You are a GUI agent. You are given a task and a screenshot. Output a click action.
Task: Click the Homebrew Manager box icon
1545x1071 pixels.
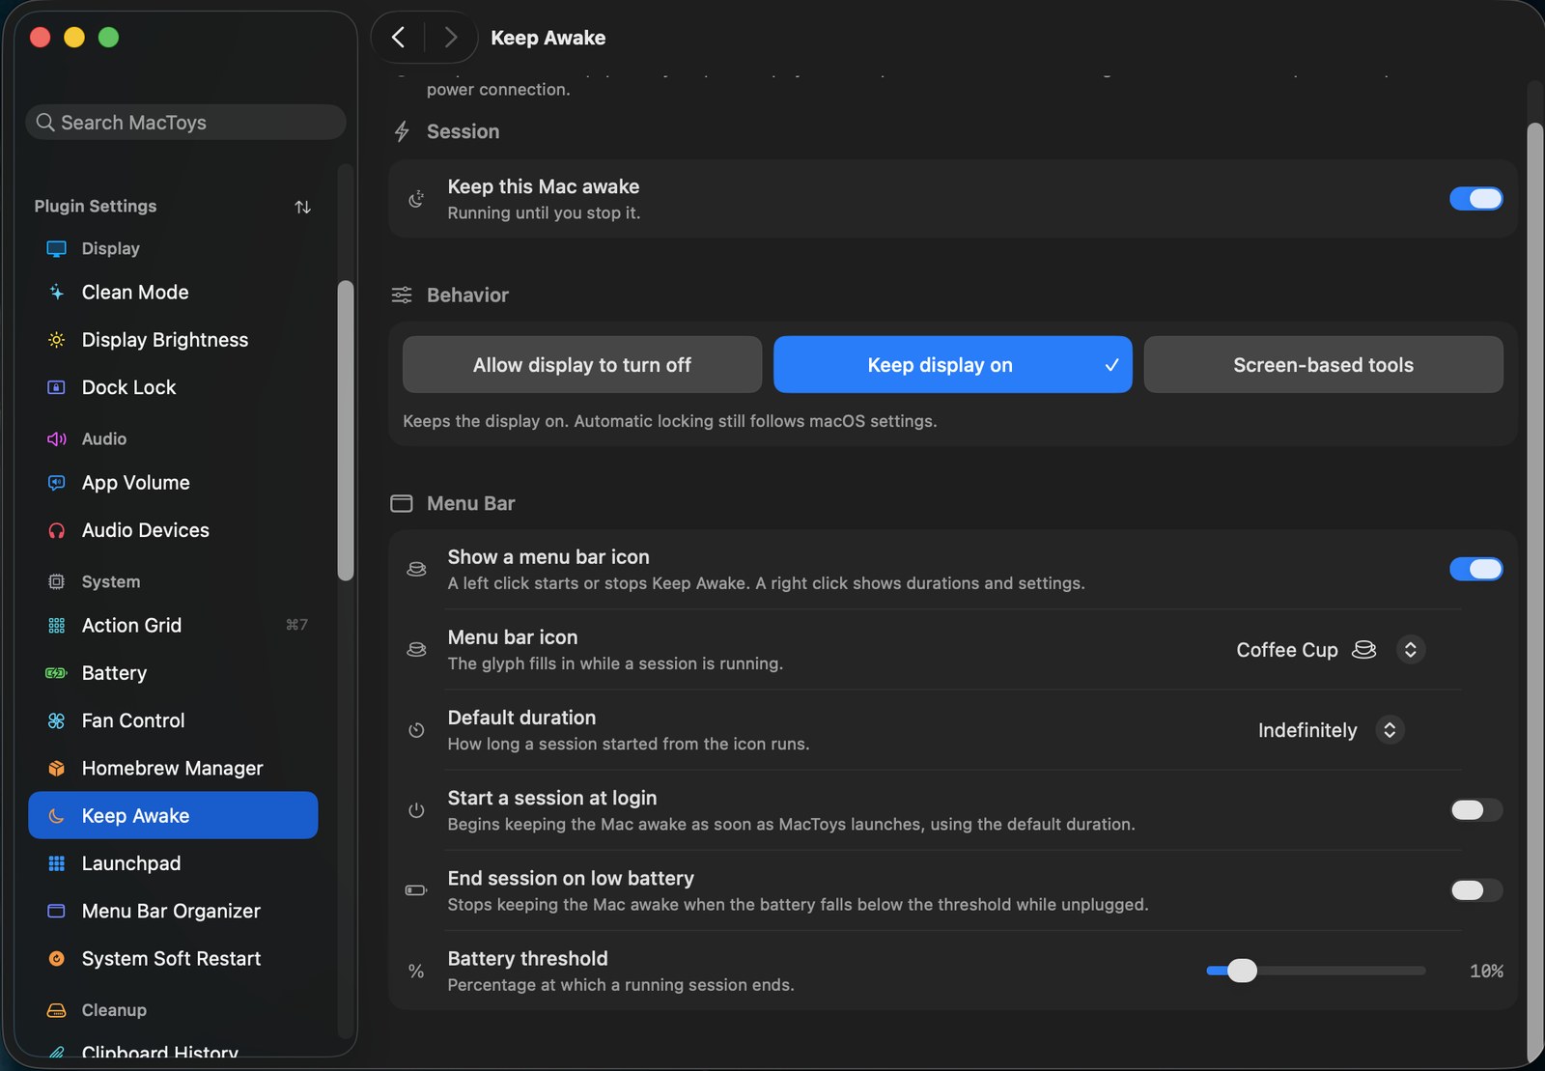57,769
